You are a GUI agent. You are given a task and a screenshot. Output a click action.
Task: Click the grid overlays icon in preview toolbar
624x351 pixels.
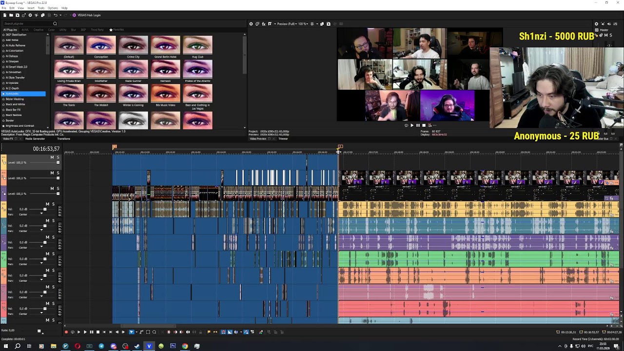[x=312, y=24]
